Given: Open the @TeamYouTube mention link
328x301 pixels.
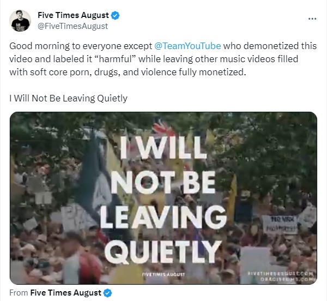Looking at the screenshot, I should click(x=187, y=46).
